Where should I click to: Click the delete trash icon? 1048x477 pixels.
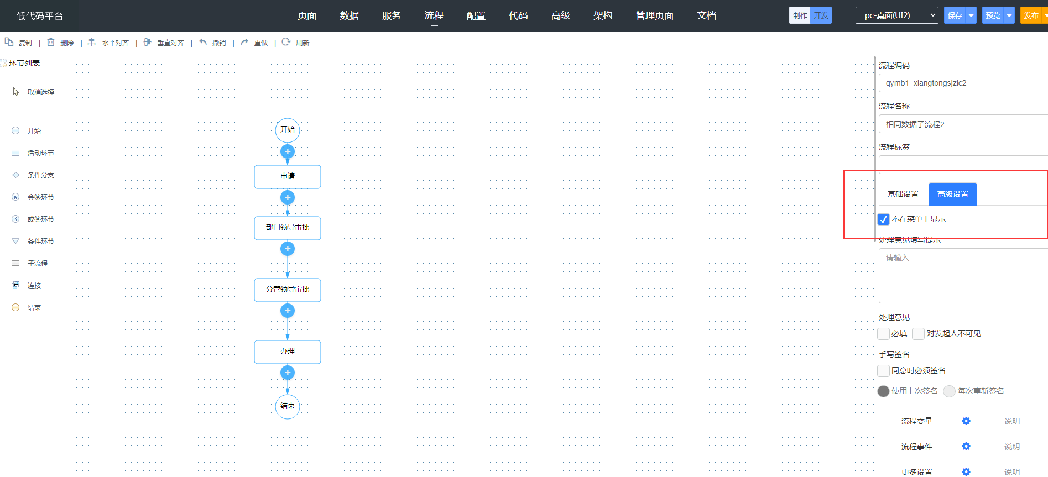(51, 42)
